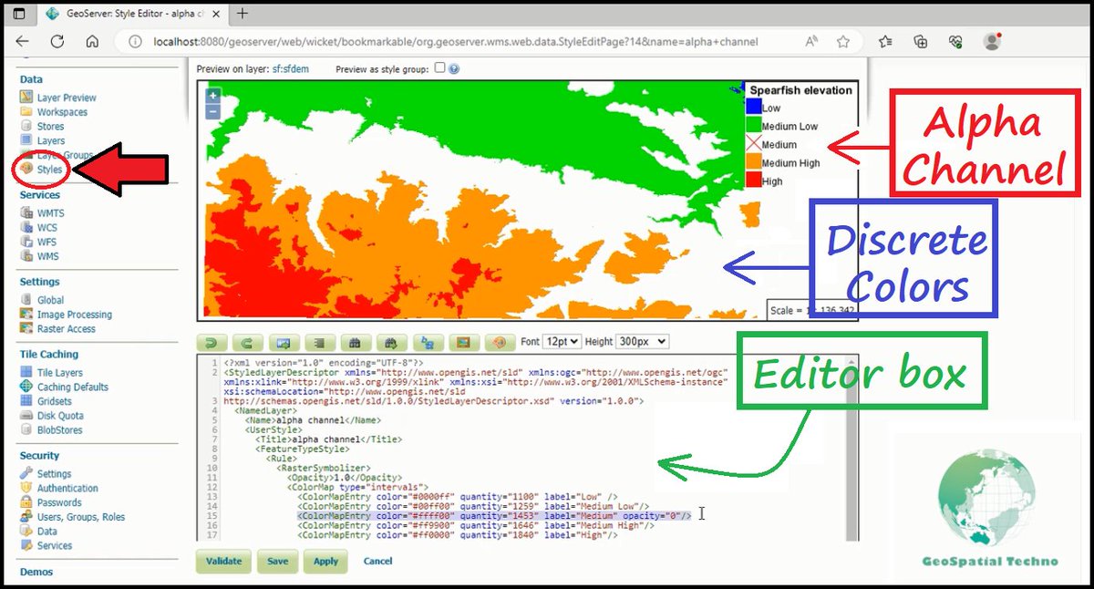The height and width of the screenshot is (589, 1094).
Task: Click the go-to-line icon in the editor toolbar
Action: [x=319, y=342]
